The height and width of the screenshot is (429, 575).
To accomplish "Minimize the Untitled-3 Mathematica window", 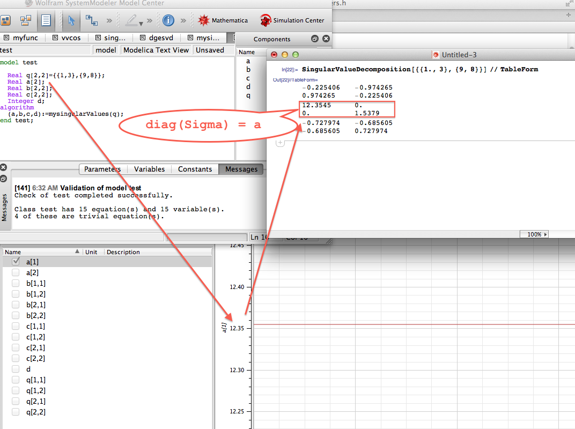I will pos(285,55).
